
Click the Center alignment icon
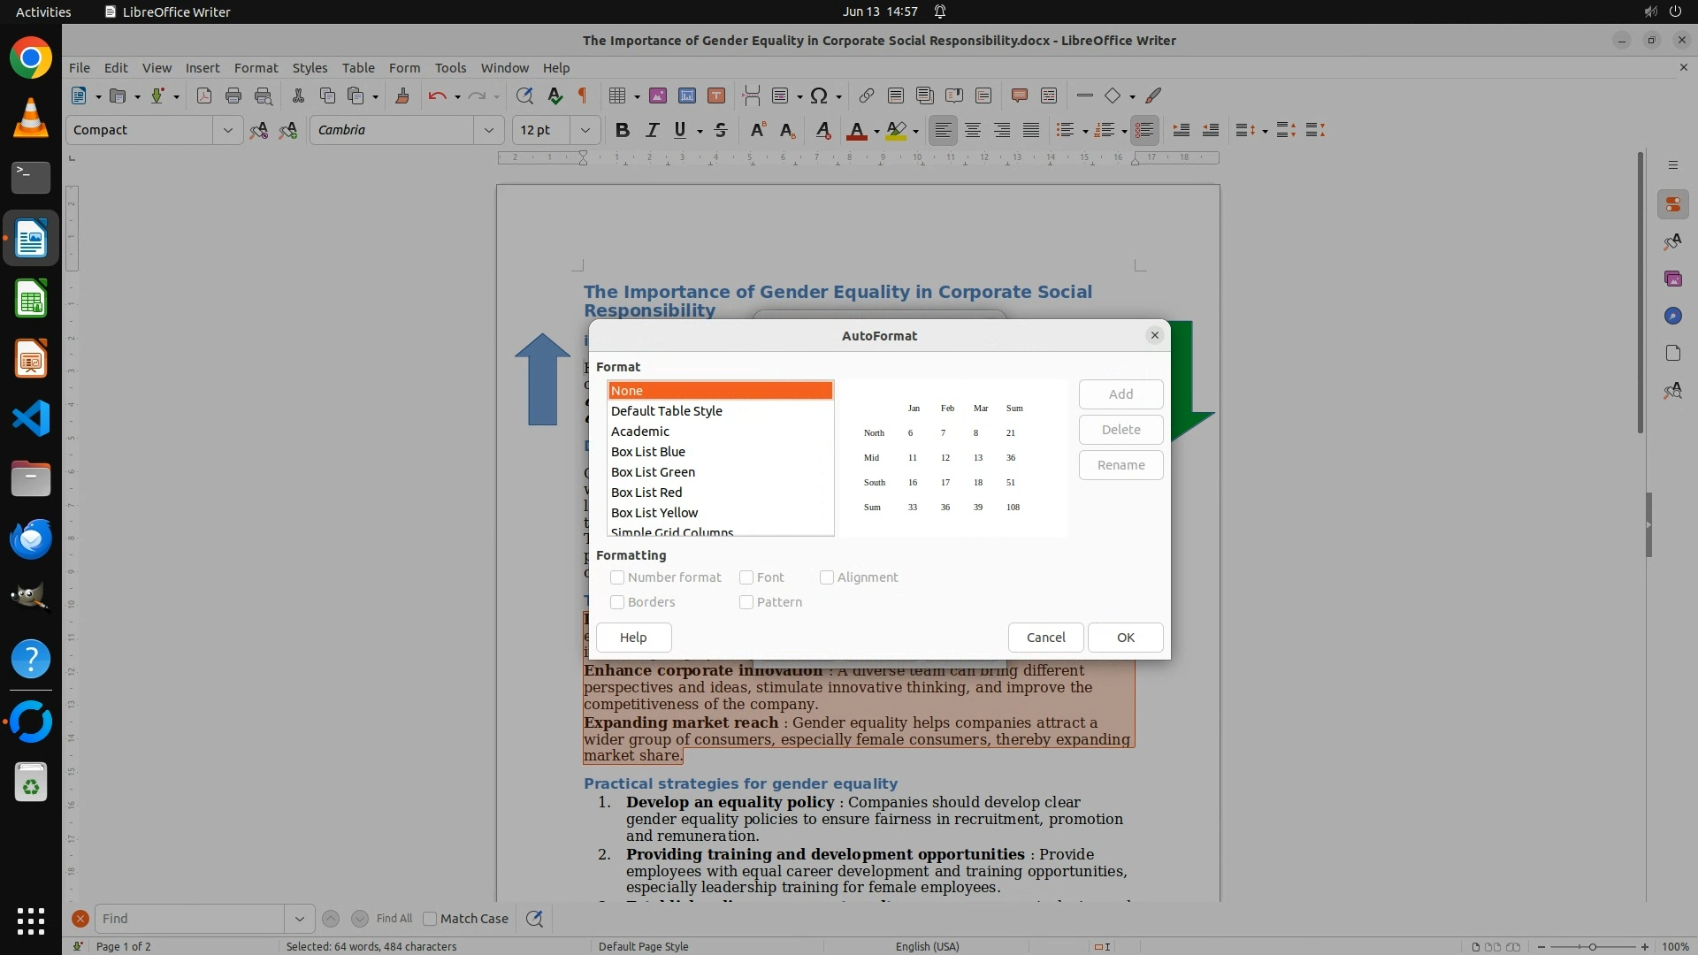[973, 130]
